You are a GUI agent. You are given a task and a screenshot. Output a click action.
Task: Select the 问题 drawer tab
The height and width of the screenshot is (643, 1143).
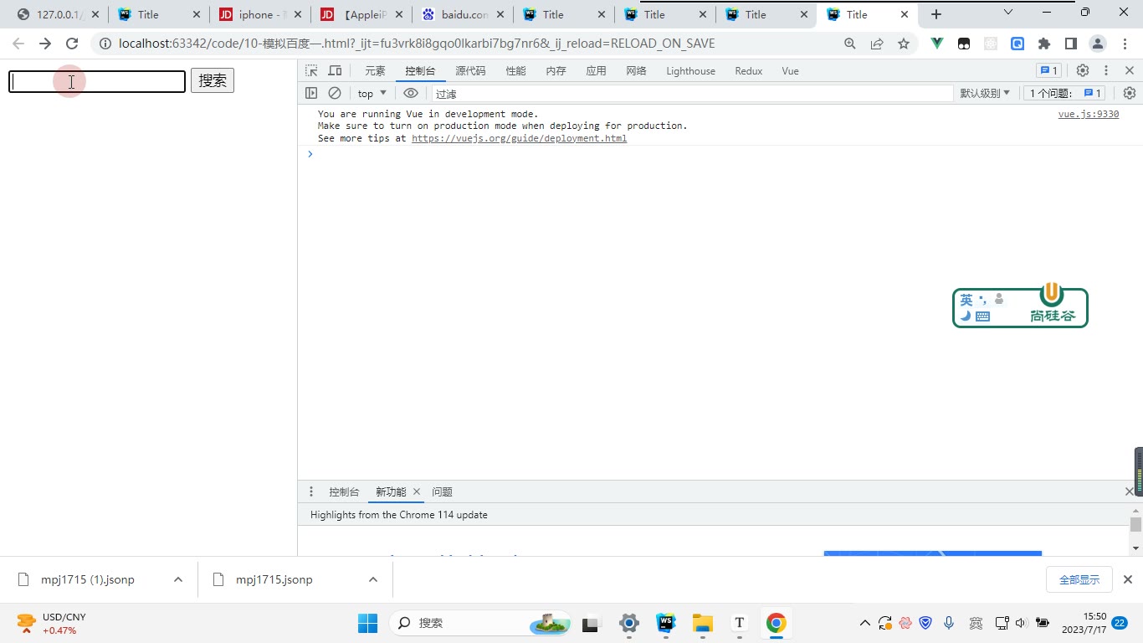click(442, 492)
